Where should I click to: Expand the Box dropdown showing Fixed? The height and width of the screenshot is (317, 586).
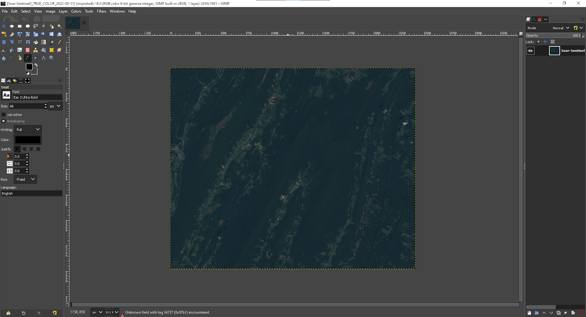pos(25,179)
